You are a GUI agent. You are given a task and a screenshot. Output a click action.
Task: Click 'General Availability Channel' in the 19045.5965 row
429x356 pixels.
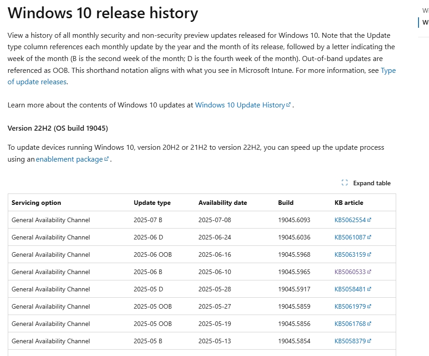pos(51,272)
